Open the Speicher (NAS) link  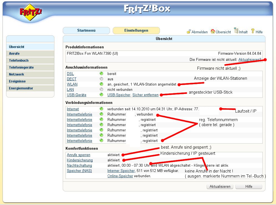pyautogui.click(x=79, y=171)
